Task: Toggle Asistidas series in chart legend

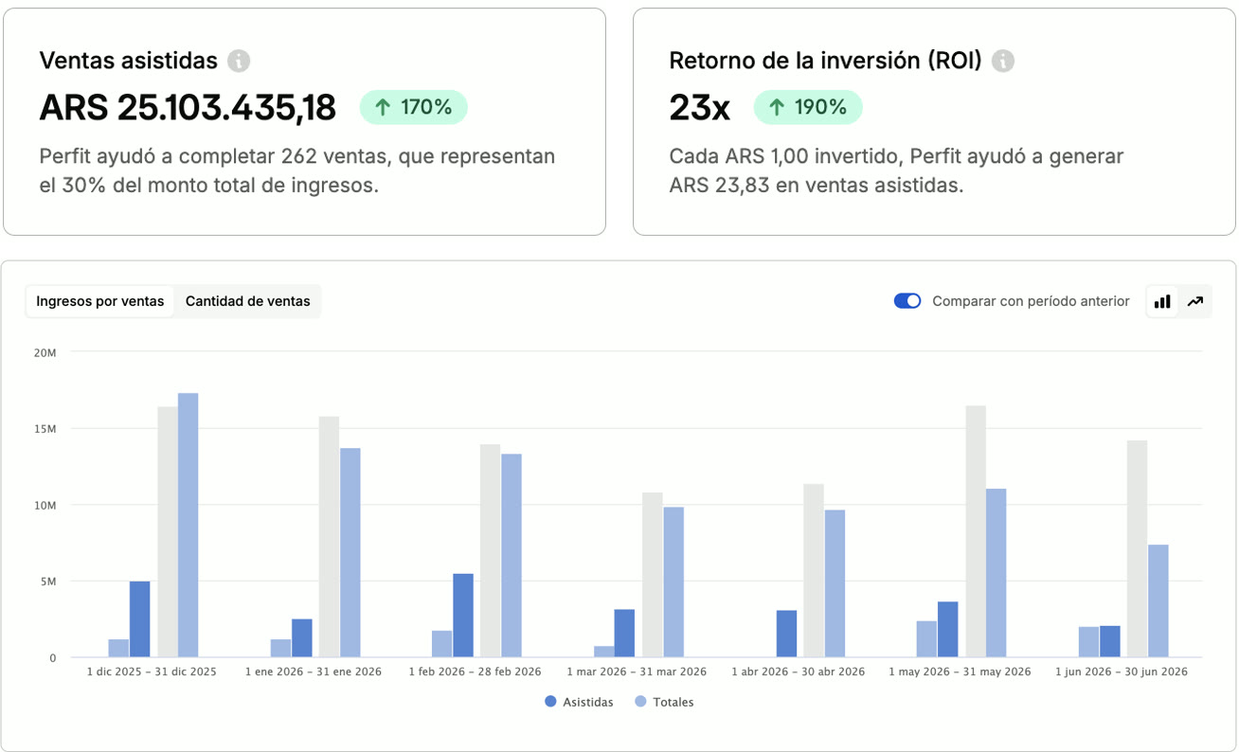Action: tap(579, 702)
